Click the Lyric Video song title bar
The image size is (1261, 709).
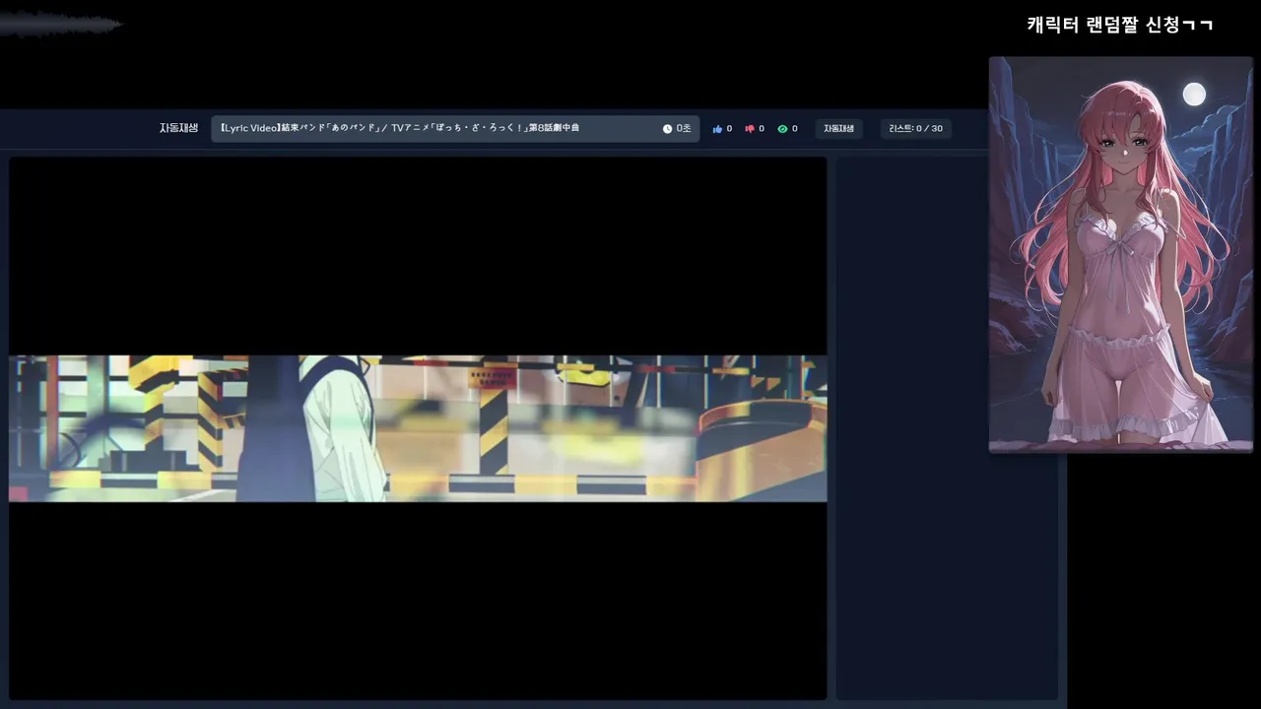(x=455, y=129)
